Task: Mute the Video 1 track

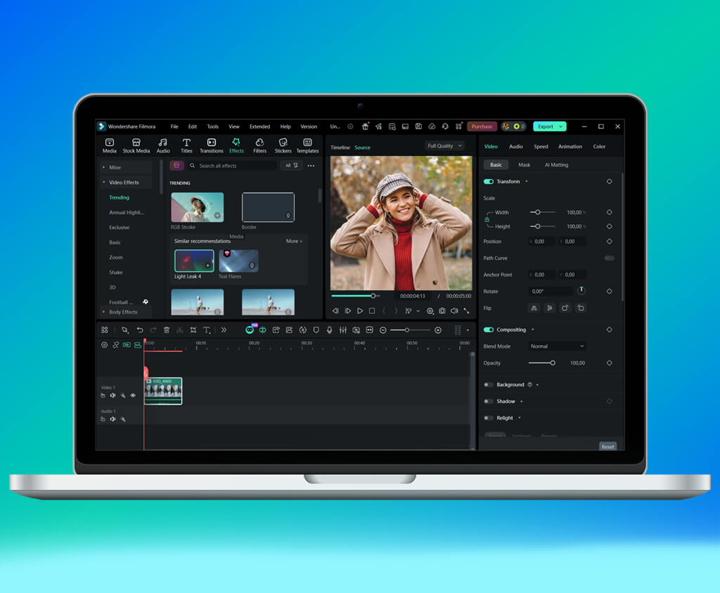Action: (112, 395)
